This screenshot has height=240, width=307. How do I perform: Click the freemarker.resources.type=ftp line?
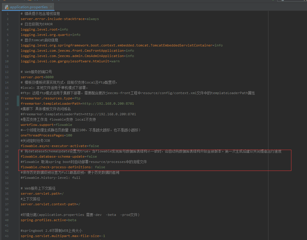tap(50, 98)
